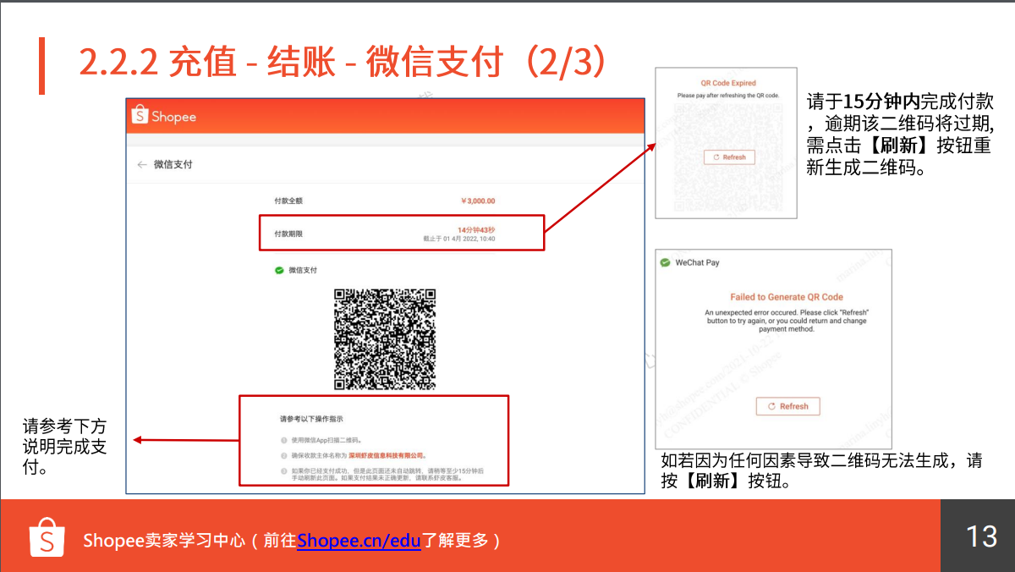Screen dimensions: 1015x572
Task: Click the 请参考以下操作指示 heading
Action: pos(311,419)
